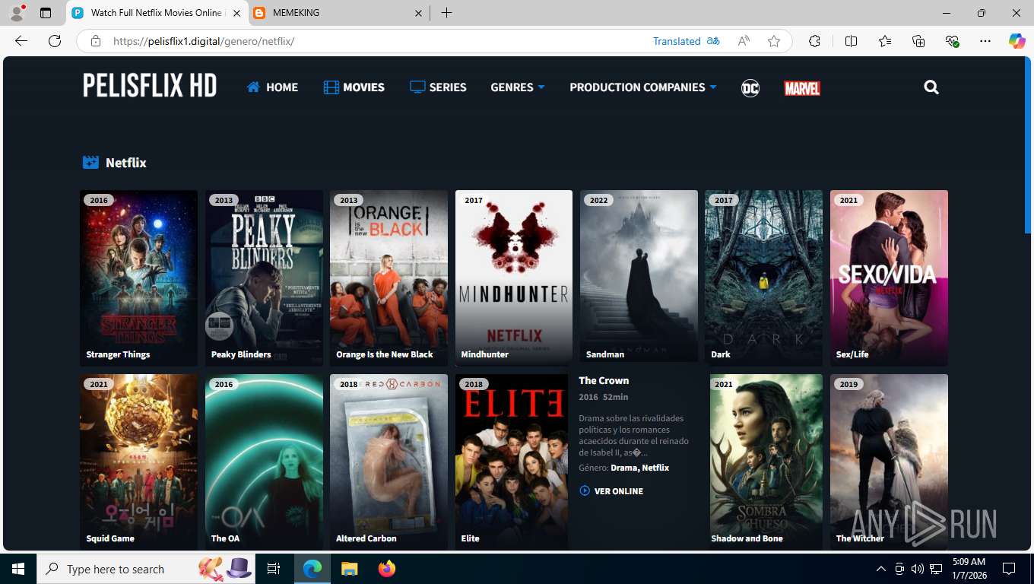Screen dimensions: 1034x584
Task: Click the read aloud icon
Action: 744,41
